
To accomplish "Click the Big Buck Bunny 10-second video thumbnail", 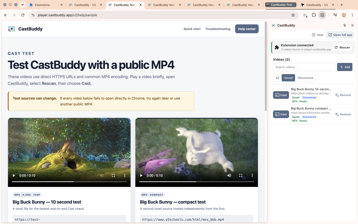I will tap(69, 152).
